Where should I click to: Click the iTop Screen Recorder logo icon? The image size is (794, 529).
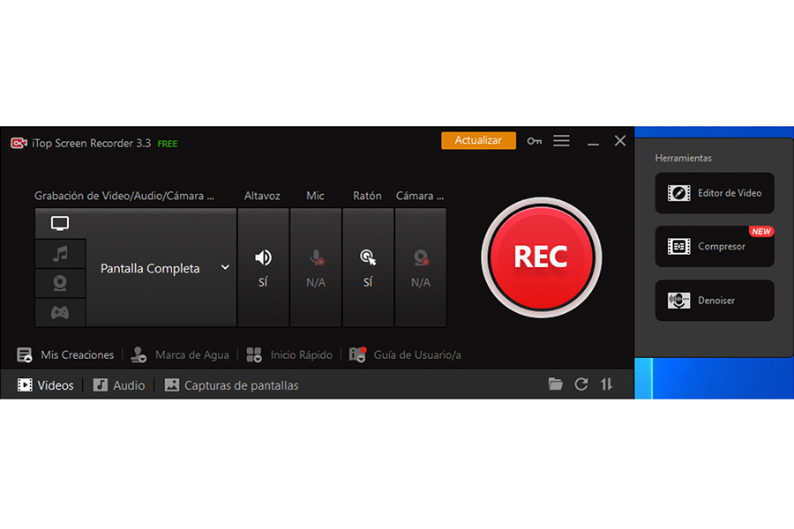point(19,143)
